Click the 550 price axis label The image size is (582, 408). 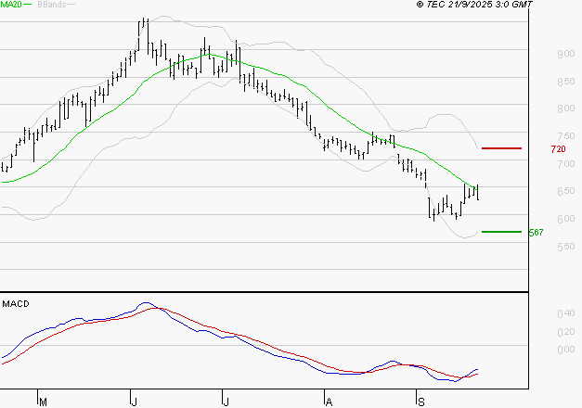(x=566, y=247)
